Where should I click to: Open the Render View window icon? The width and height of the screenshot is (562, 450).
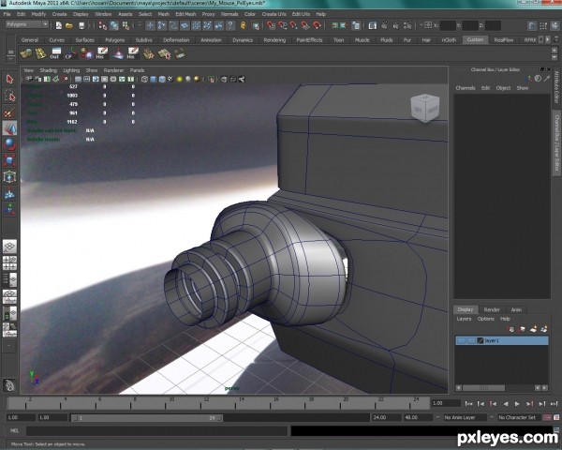pyautogui.click(x=373, y=25)
